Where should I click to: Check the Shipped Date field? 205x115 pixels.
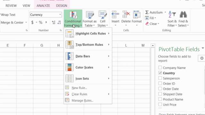coord(160,94)
